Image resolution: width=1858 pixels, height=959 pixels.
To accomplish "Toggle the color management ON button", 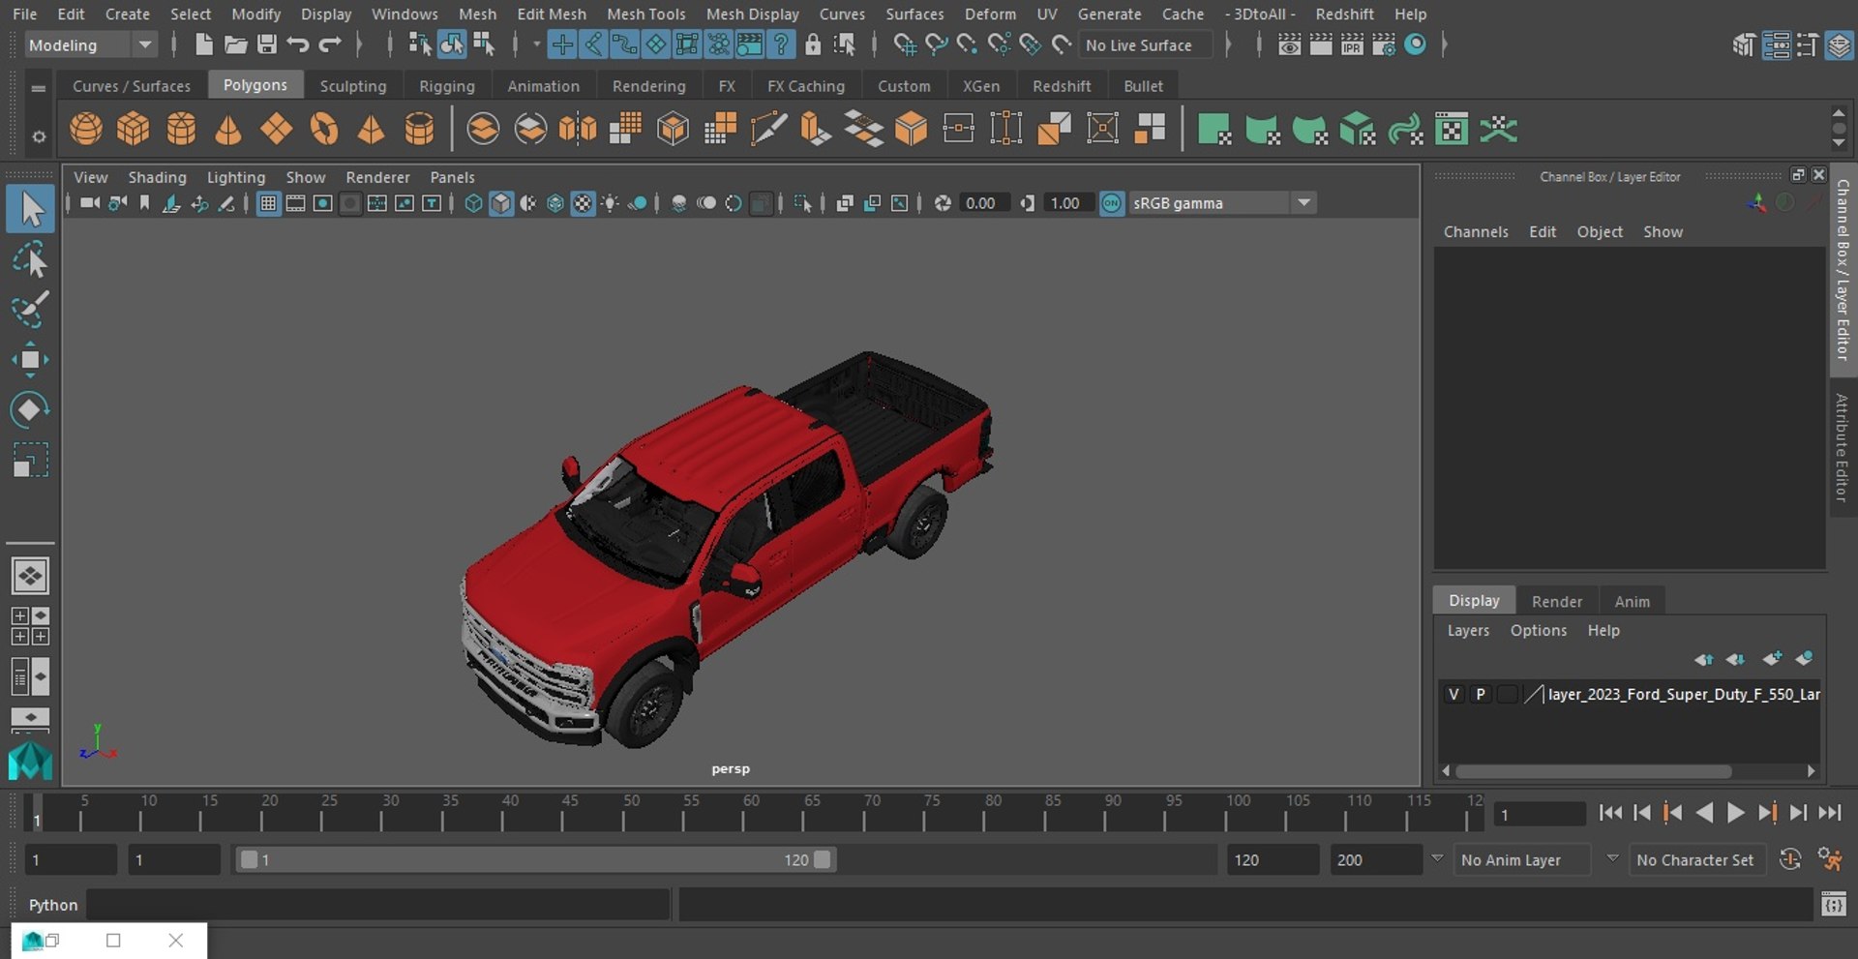I will [x=1112, y=203].
